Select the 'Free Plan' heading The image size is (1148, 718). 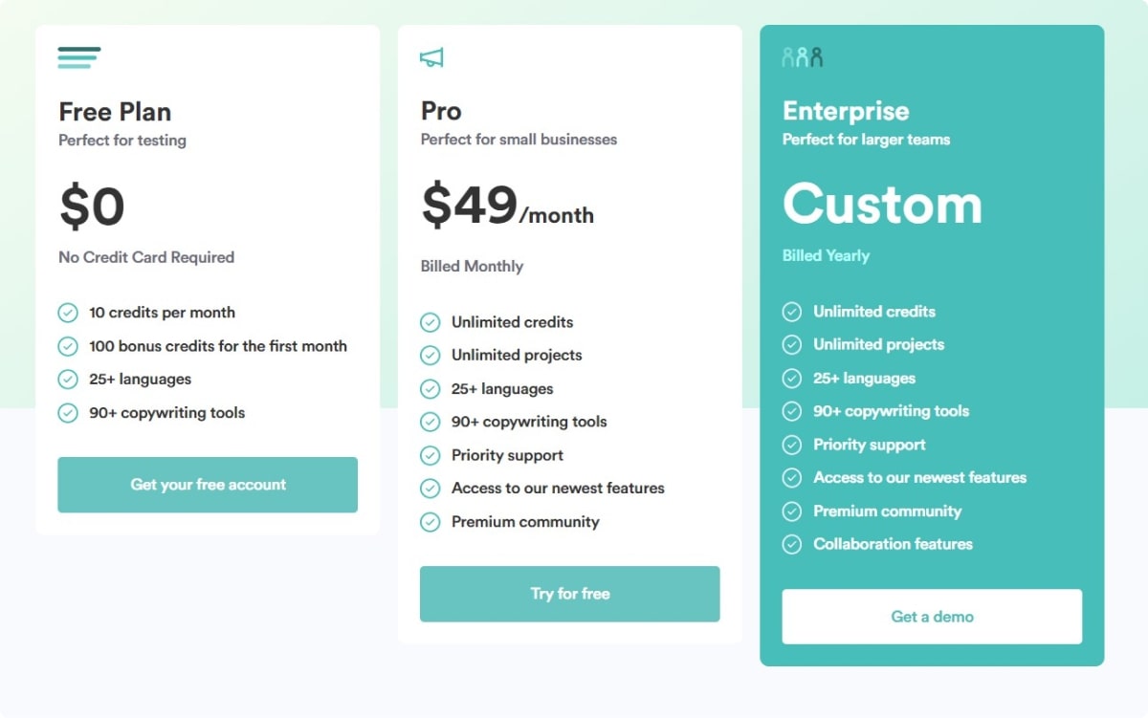[x=115, y=112]
